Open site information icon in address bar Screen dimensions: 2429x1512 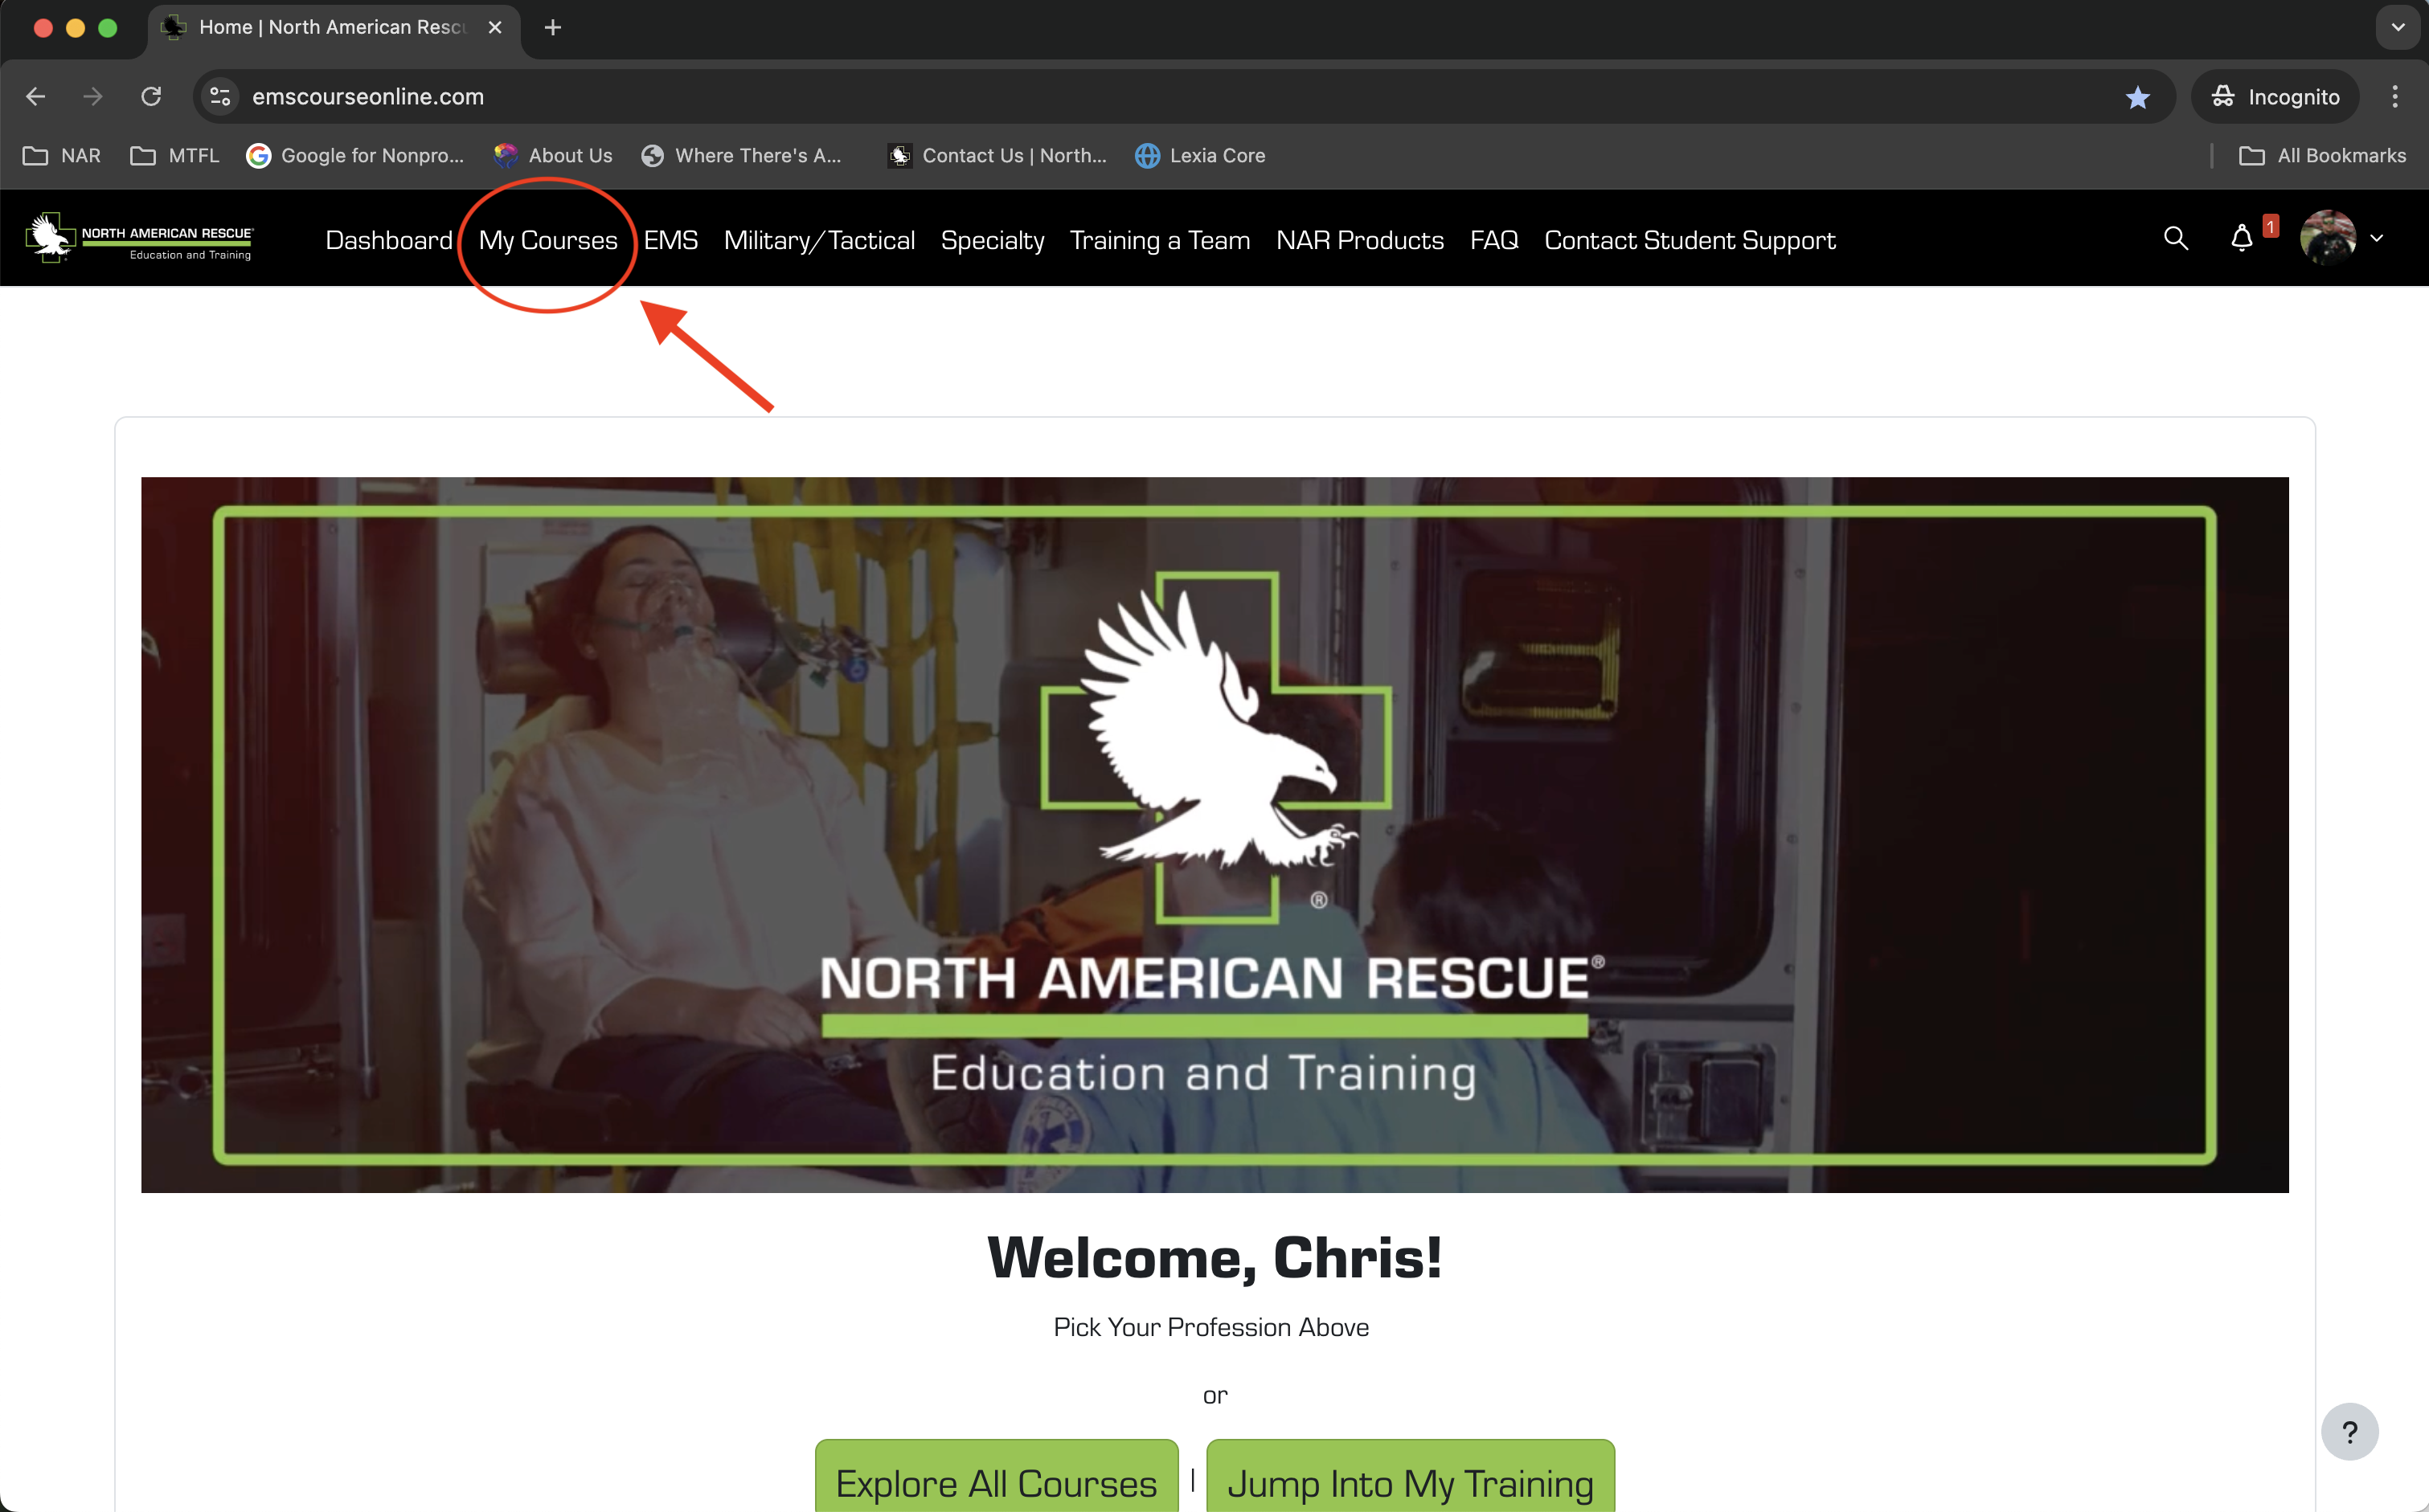pyautogui.click(x=220, y=97)
